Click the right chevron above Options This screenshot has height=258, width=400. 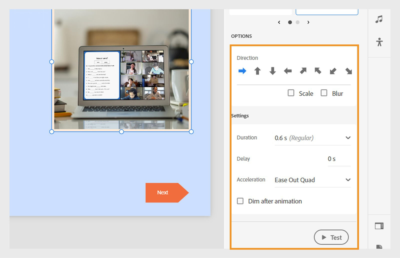click(x=308, y=22)
